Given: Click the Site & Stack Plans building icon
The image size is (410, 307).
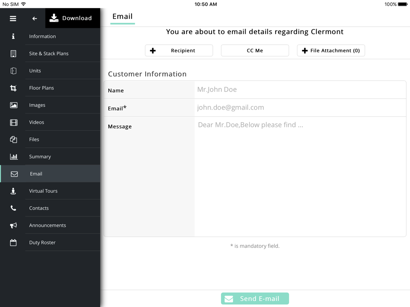Looking at the screenshot, I should point(14,54).
